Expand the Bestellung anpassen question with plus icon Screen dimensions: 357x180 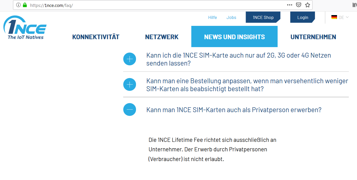[130, 84]
